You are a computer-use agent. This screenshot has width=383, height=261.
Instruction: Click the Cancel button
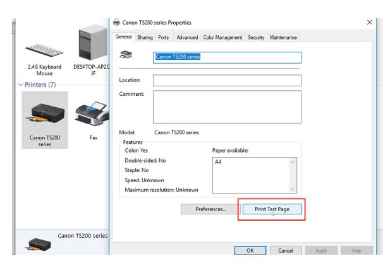[286, 250]
